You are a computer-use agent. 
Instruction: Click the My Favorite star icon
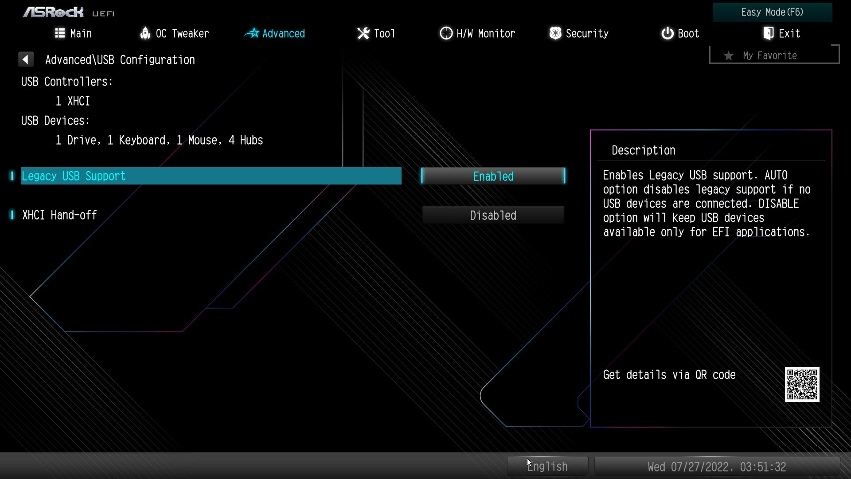728,56
